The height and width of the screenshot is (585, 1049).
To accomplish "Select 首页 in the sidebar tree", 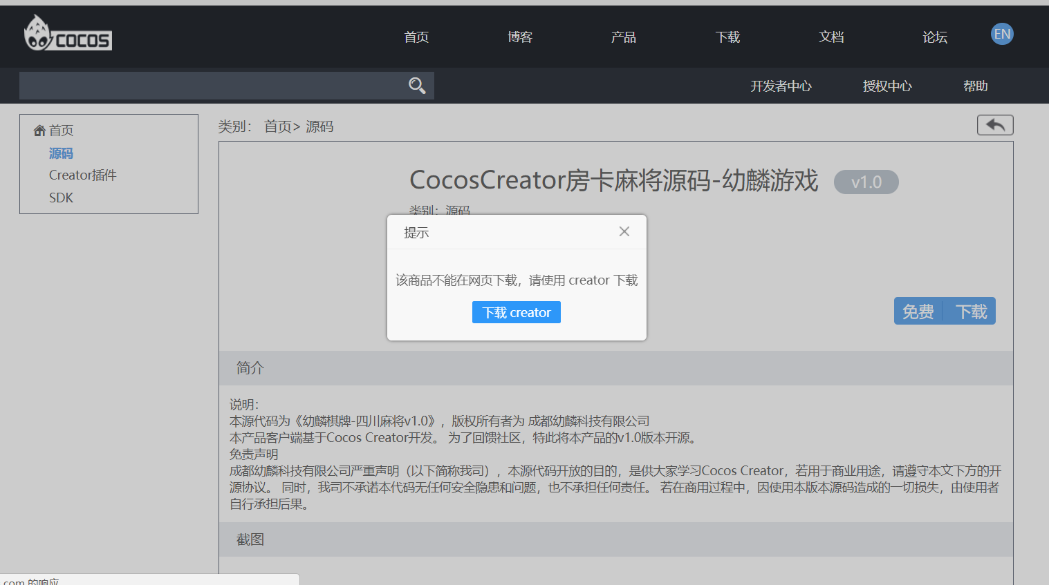I will (x=61, y=131).
